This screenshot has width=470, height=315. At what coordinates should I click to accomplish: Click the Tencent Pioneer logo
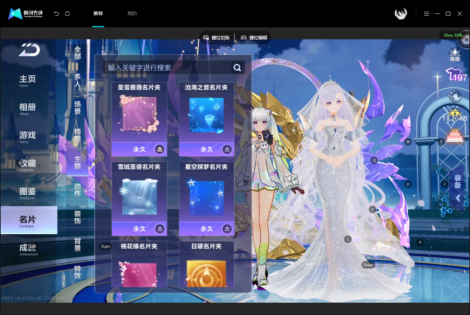point(26,14)
